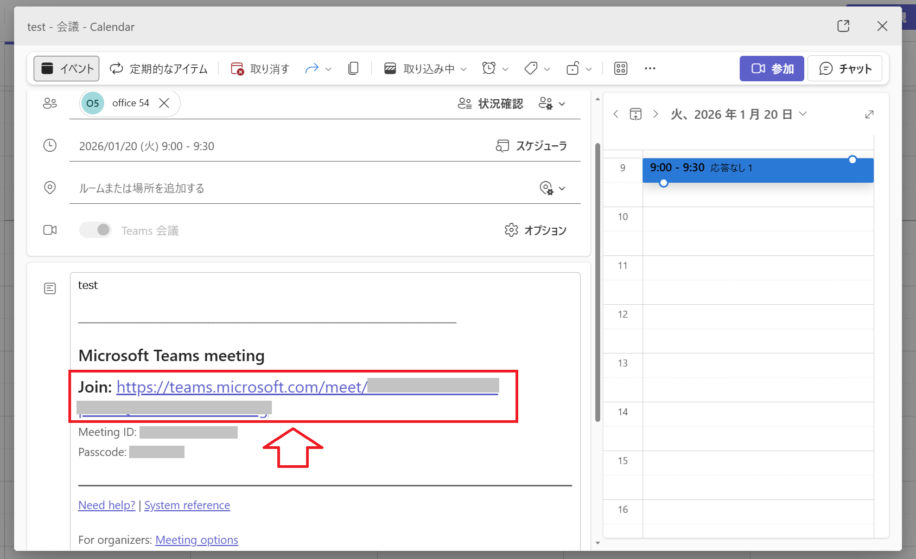This screenshot has height=559, width=916.
Task: Open the more options ellipsis menu
Action: (650, 68)
